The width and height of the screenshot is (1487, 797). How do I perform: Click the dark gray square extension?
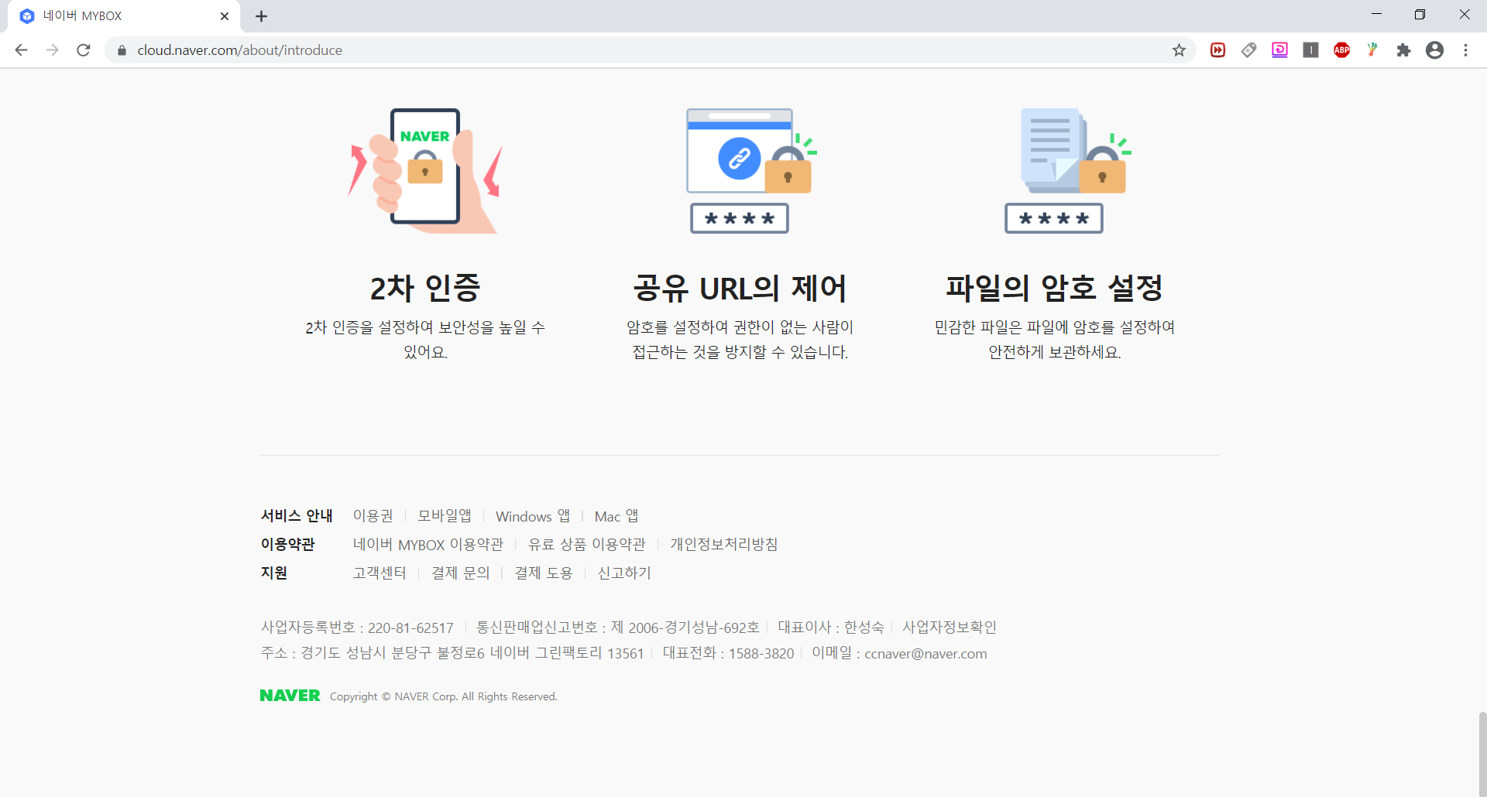point(1310,50)
